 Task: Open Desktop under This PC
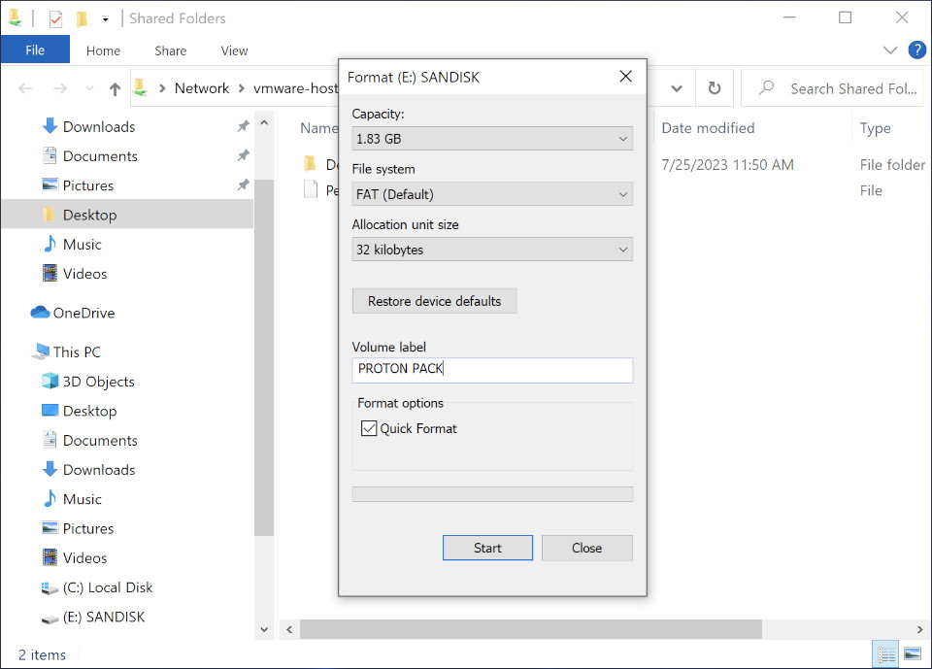[89, 411]
